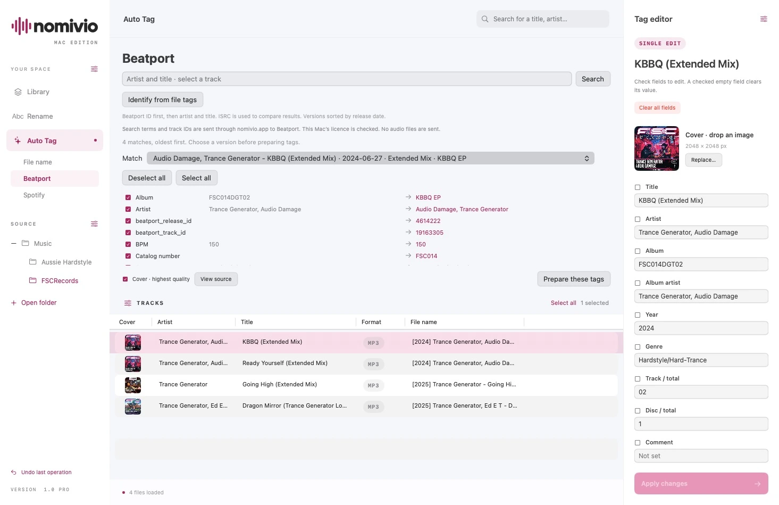779x505 pixels.
Task: Open Your Space settings sliders icon
Action: coord(94,69)
